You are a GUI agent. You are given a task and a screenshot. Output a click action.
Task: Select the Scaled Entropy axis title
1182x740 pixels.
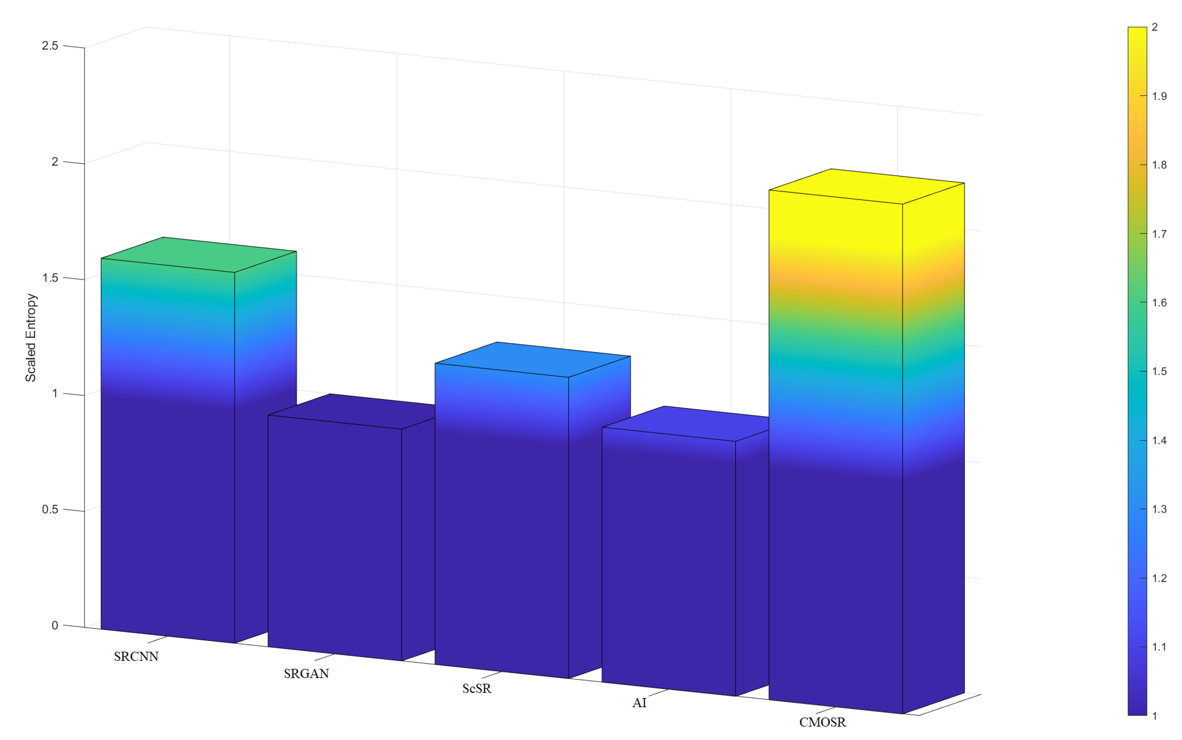(31, 338)
